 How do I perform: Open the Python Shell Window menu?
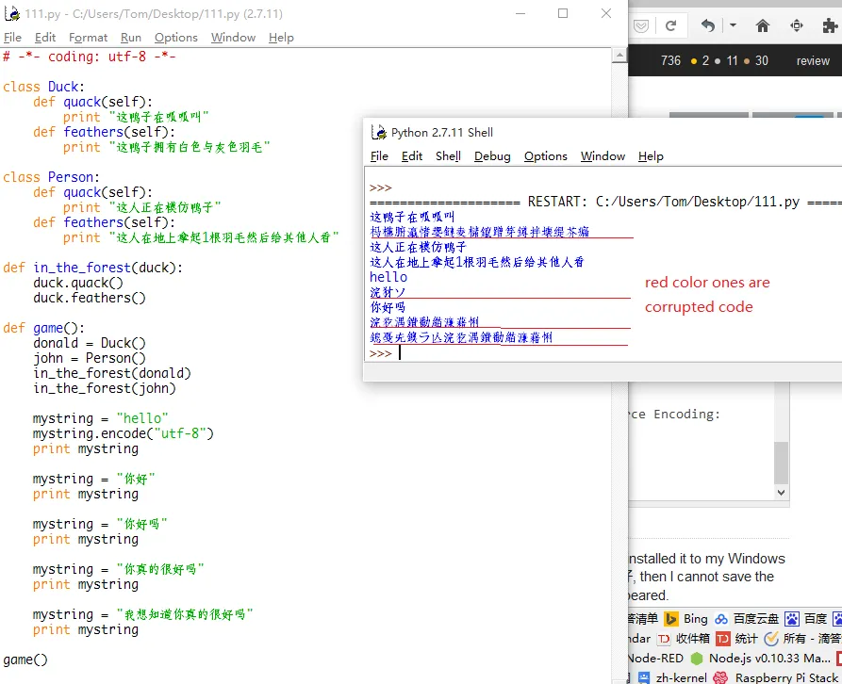point(603,156)
